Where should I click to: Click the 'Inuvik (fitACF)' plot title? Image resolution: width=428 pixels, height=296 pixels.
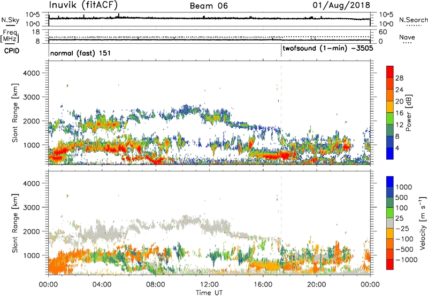click(83, 5)
